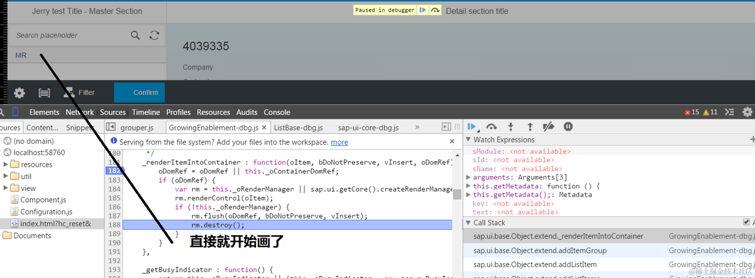
Task: Toggle device mode phone icon
Action: 15,112
